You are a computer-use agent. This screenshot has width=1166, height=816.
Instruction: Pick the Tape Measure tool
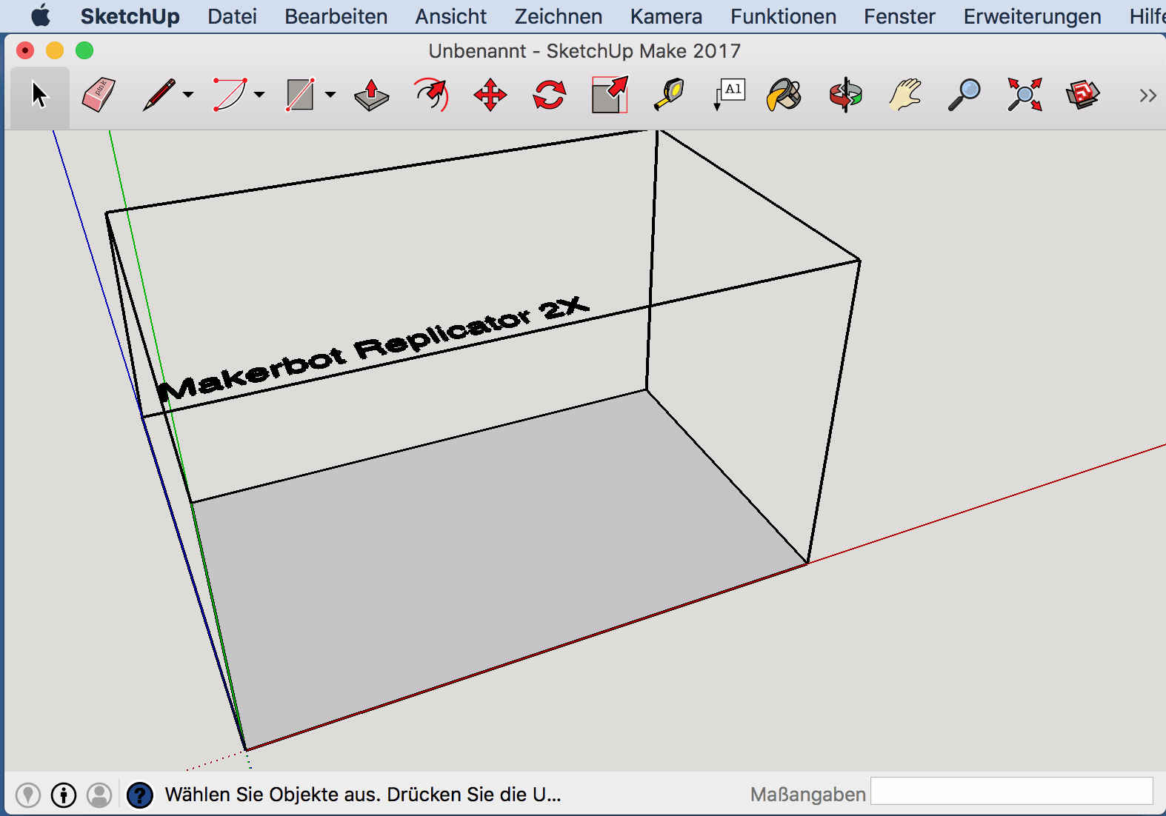669,95
